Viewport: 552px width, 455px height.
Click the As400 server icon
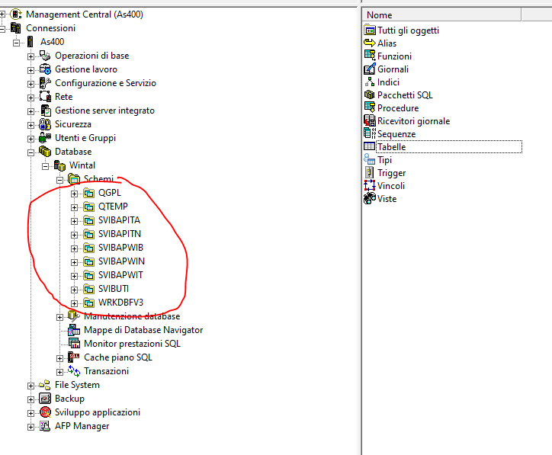click(30, 42)
